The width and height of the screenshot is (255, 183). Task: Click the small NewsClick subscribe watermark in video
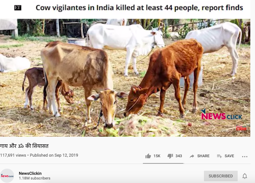coord(241,128)
